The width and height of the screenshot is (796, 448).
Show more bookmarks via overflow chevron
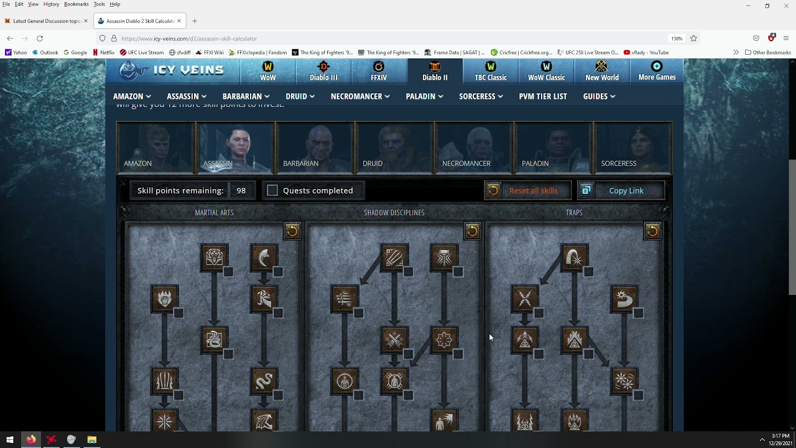pos(736,52)
